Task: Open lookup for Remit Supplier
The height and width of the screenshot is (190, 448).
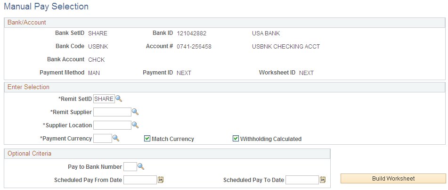Action: coord(135,112)
